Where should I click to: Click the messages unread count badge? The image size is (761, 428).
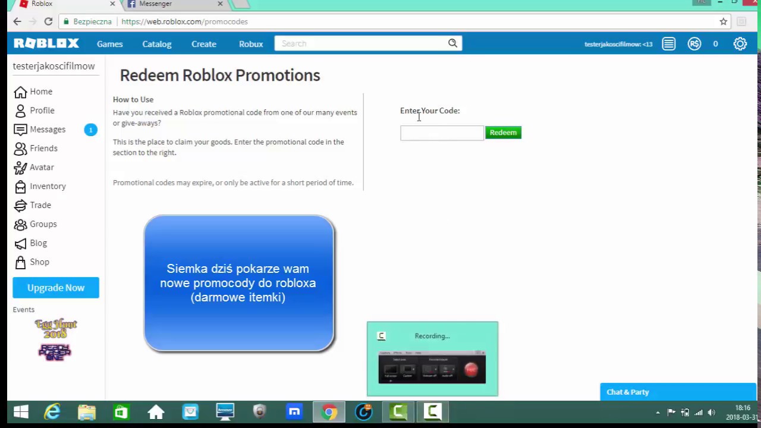click(90, 130)
